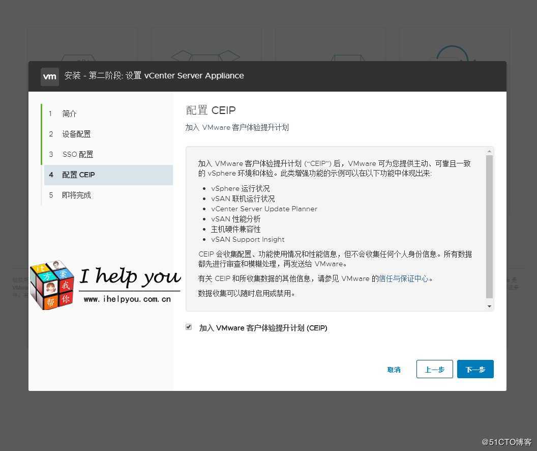Click the dialog title 安装 - 第二阶段: 设置 vCenter Server Appliance

(x=154, y=76)
